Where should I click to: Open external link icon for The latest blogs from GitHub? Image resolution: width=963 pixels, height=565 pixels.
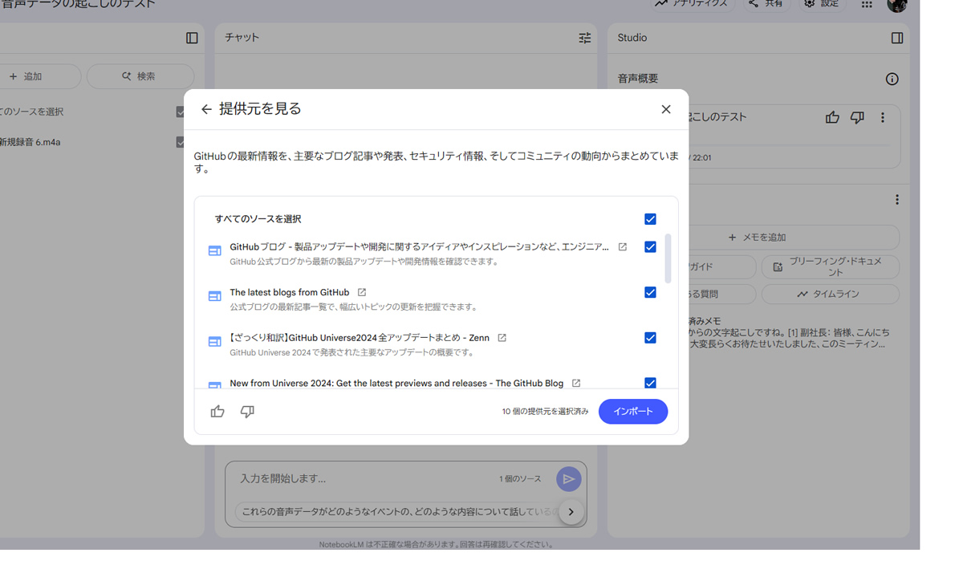pyautogui.click(x=362, y=292)
